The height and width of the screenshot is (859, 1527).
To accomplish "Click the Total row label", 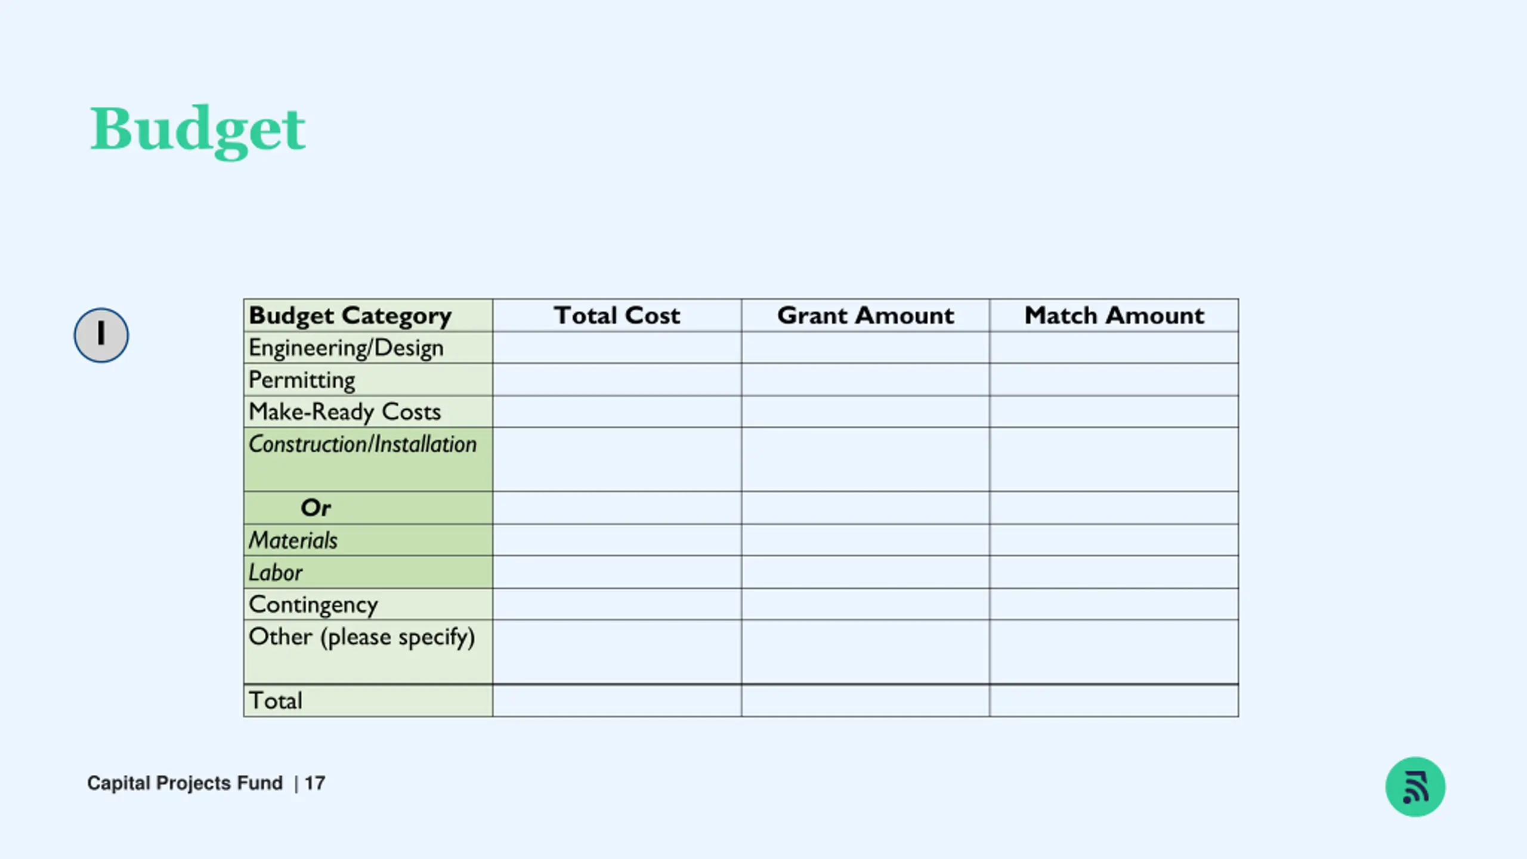I will 276,701.
